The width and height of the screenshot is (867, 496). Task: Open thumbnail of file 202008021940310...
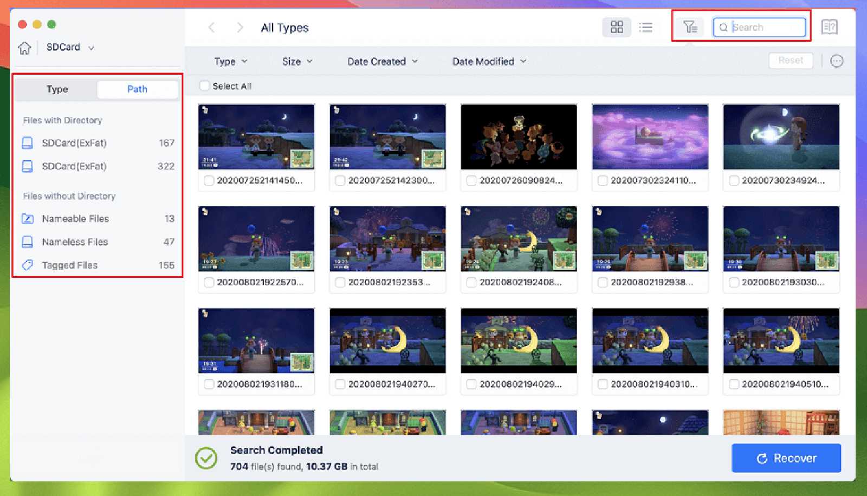(650, 341)
